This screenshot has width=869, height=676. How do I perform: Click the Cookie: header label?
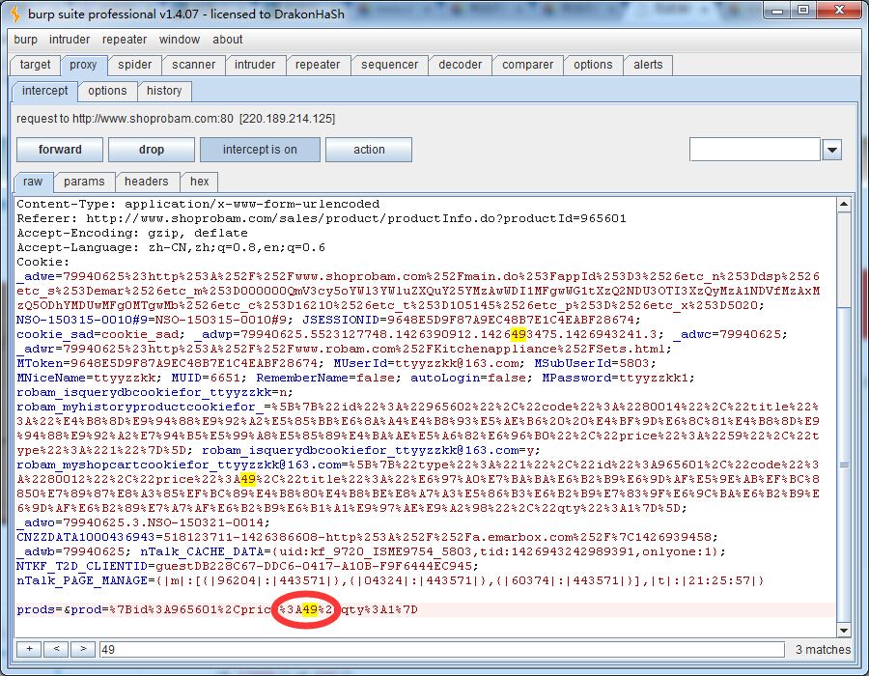[x=43, y=262]
